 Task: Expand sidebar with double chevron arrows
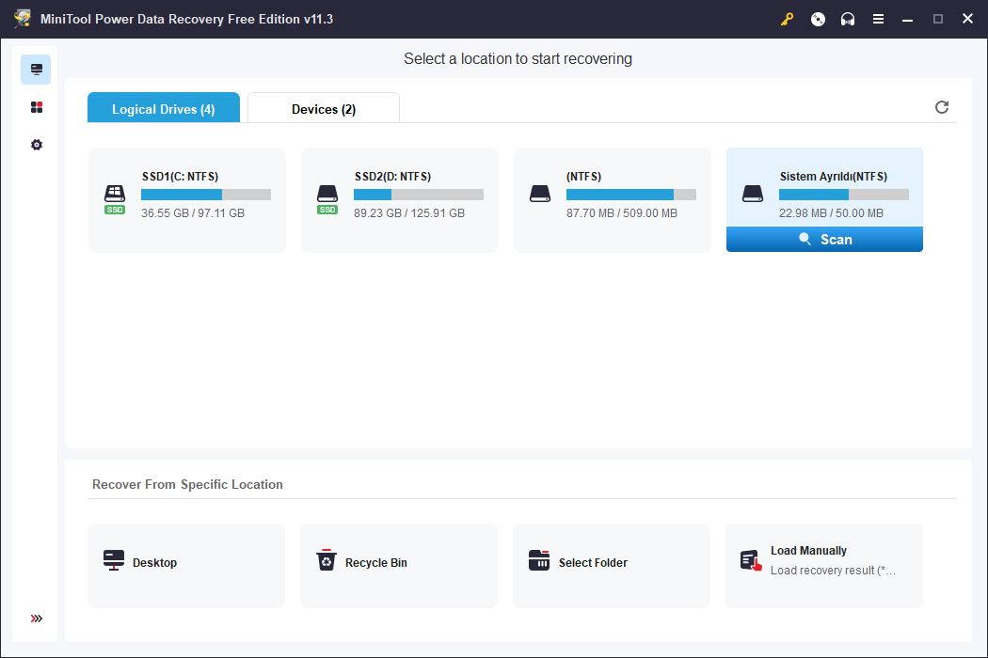[37, 619]
